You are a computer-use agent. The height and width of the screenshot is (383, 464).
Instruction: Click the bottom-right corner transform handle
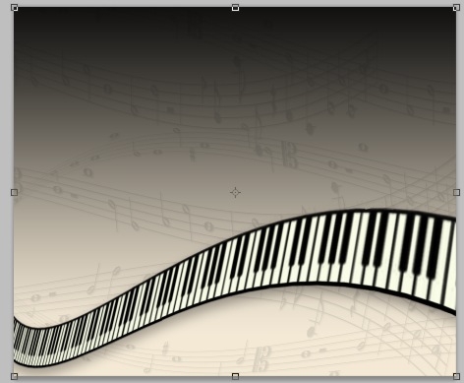pos(456,376)
